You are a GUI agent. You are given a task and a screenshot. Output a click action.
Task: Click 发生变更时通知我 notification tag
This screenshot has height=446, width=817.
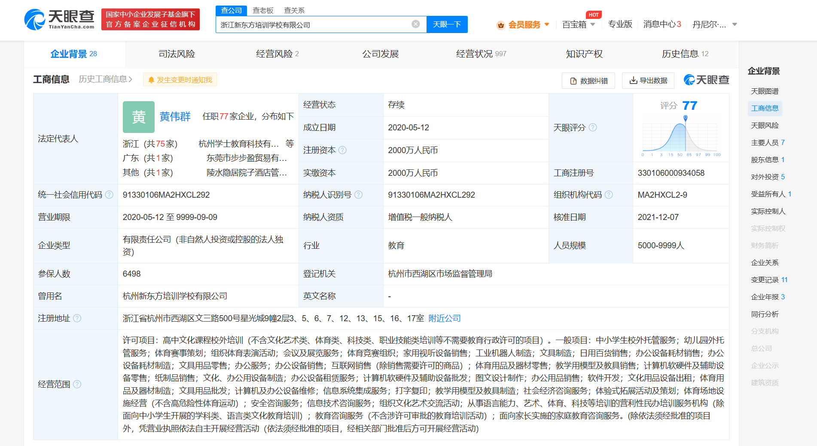pos(180,80)
